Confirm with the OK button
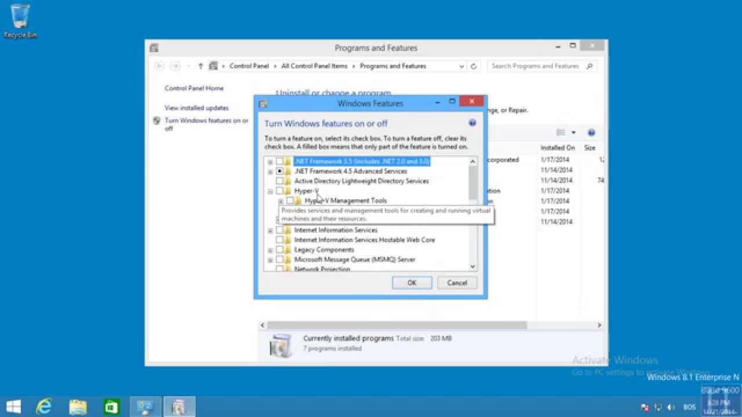 (412, 283)
